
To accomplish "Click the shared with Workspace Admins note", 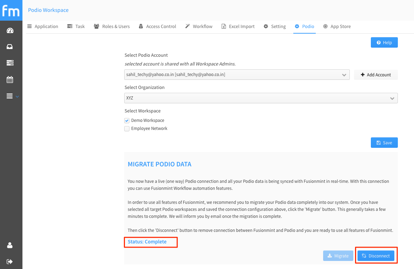I will click(x=180, y=64).
